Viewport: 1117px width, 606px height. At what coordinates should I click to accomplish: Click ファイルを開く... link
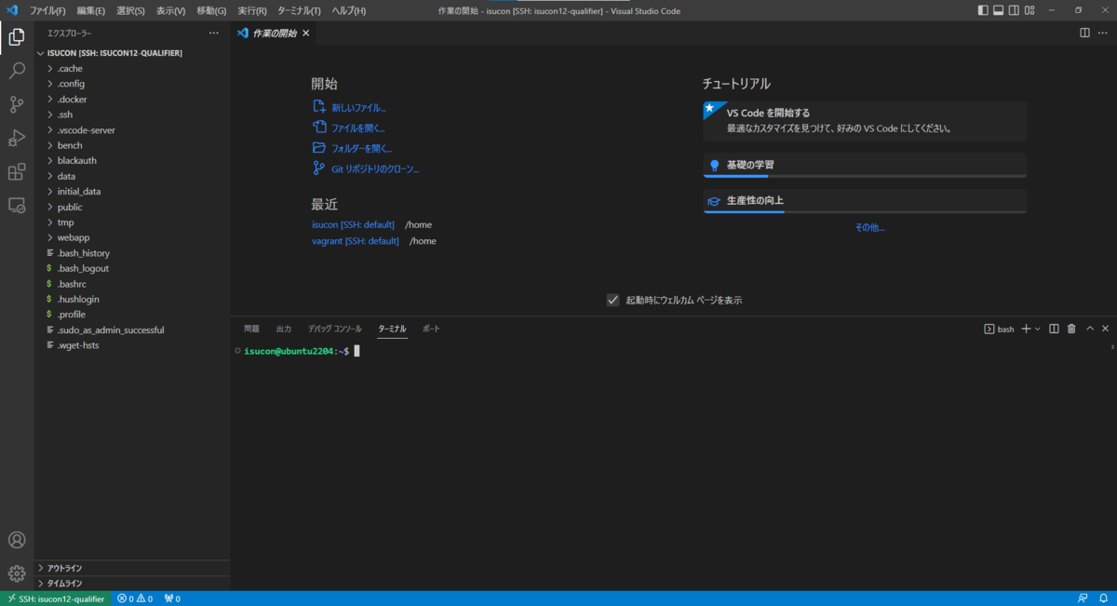357,128
